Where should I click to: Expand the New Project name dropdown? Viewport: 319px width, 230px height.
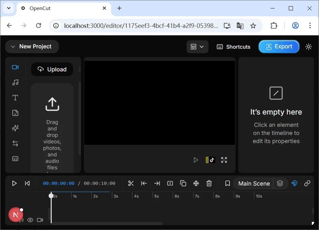pos(13,46)
